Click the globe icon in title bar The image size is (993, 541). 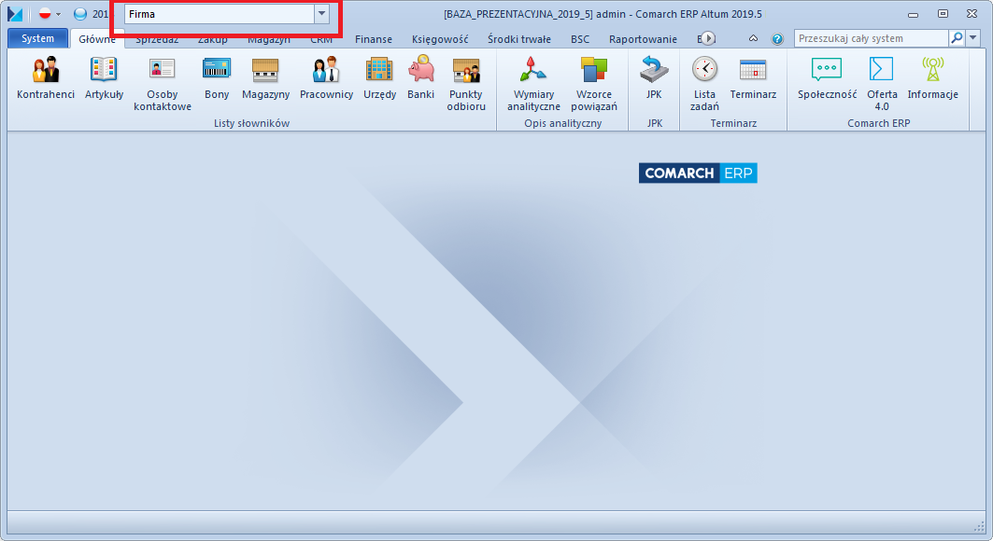pyautogui.click(x=79, y=14)
